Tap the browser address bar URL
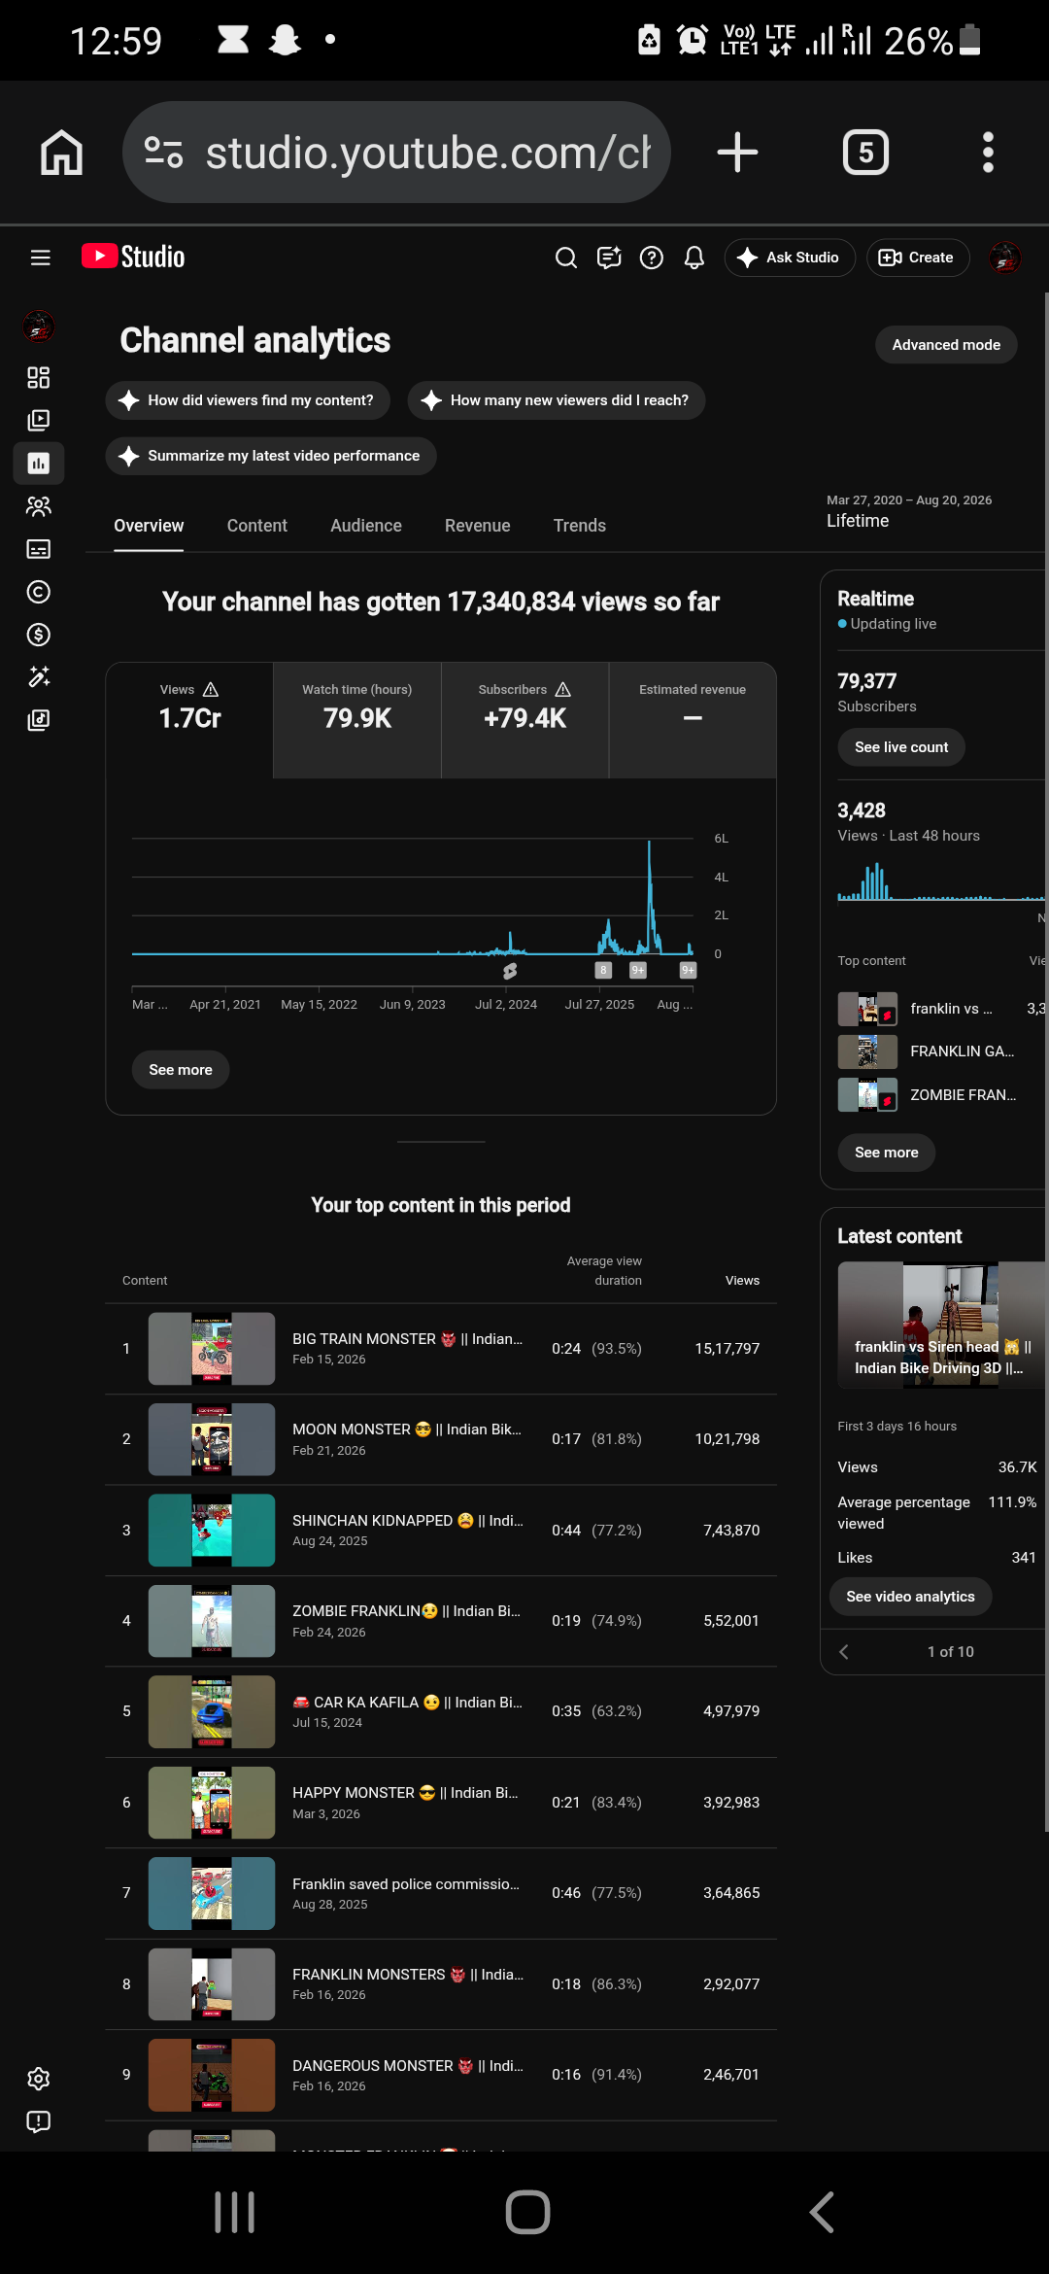The height and width of the screenshot is (2274, 1049). pyautogui.click(x=428, y=153)
